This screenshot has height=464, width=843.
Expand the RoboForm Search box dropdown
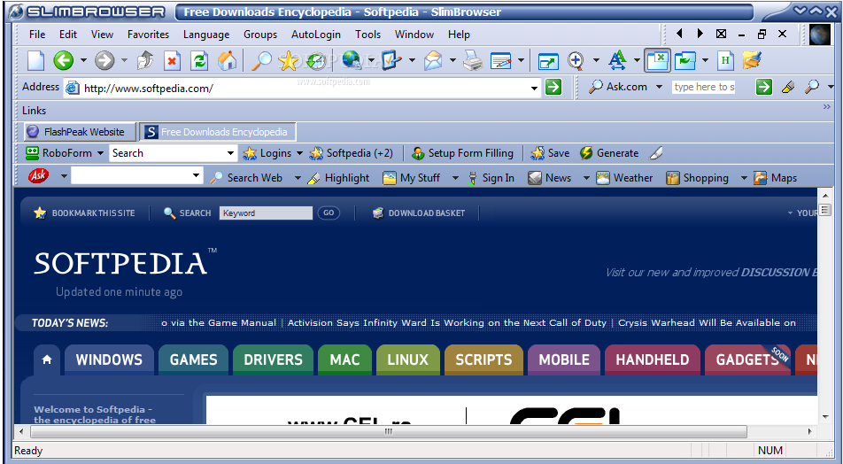point(230,153)
